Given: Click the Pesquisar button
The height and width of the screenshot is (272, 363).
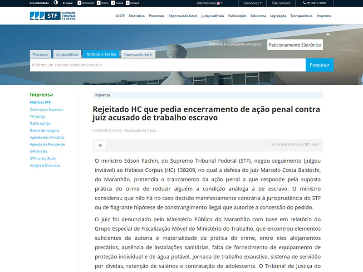Looking at the screenshot, I should click(x=319, y=65).
